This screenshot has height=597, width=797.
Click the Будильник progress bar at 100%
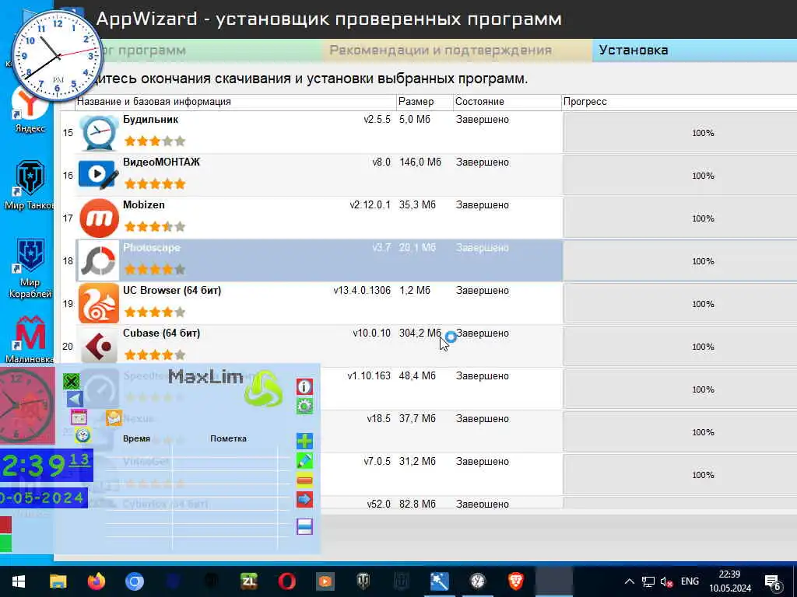tap(680, 133)
